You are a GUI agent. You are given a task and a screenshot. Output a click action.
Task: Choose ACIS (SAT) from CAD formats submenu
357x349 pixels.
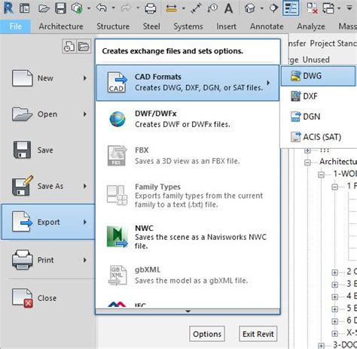(x=318, y=137)
